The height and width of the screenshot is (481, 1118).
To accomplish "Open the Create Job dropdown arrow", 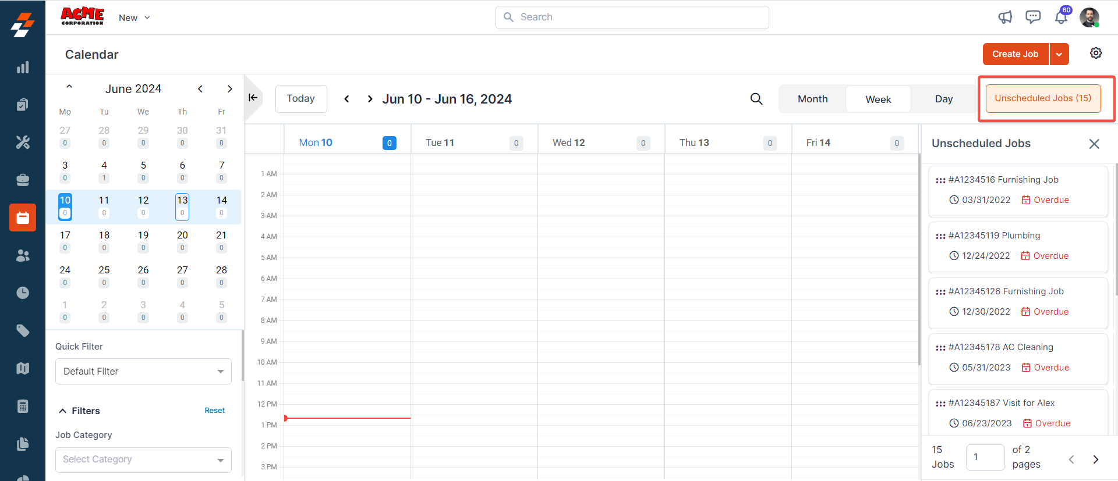I will [x=1059, y=54].
